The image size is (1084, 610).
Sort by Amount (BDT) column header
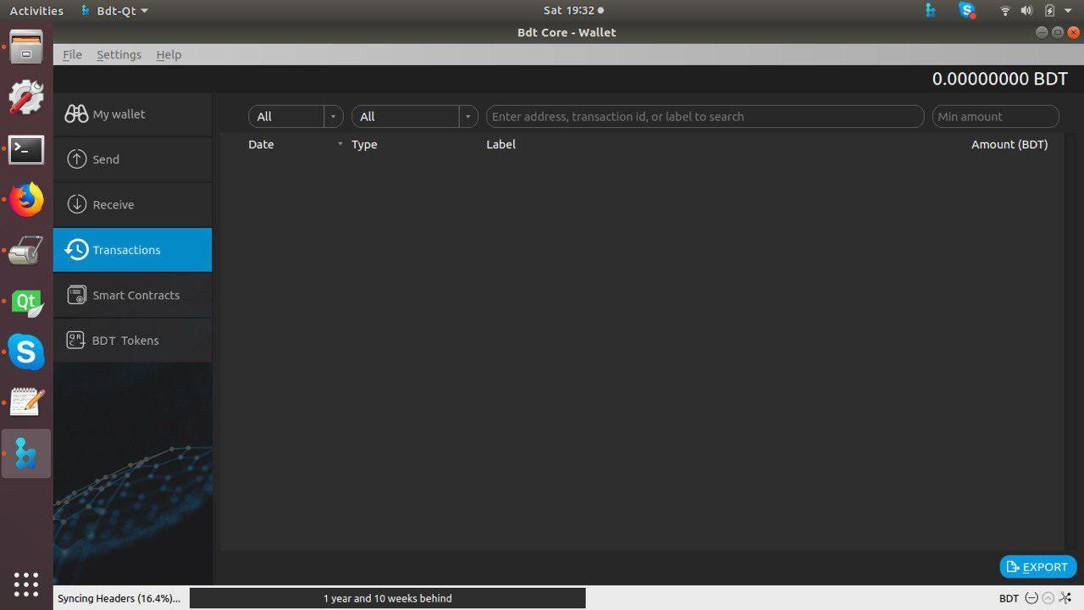coord(1009,144)
